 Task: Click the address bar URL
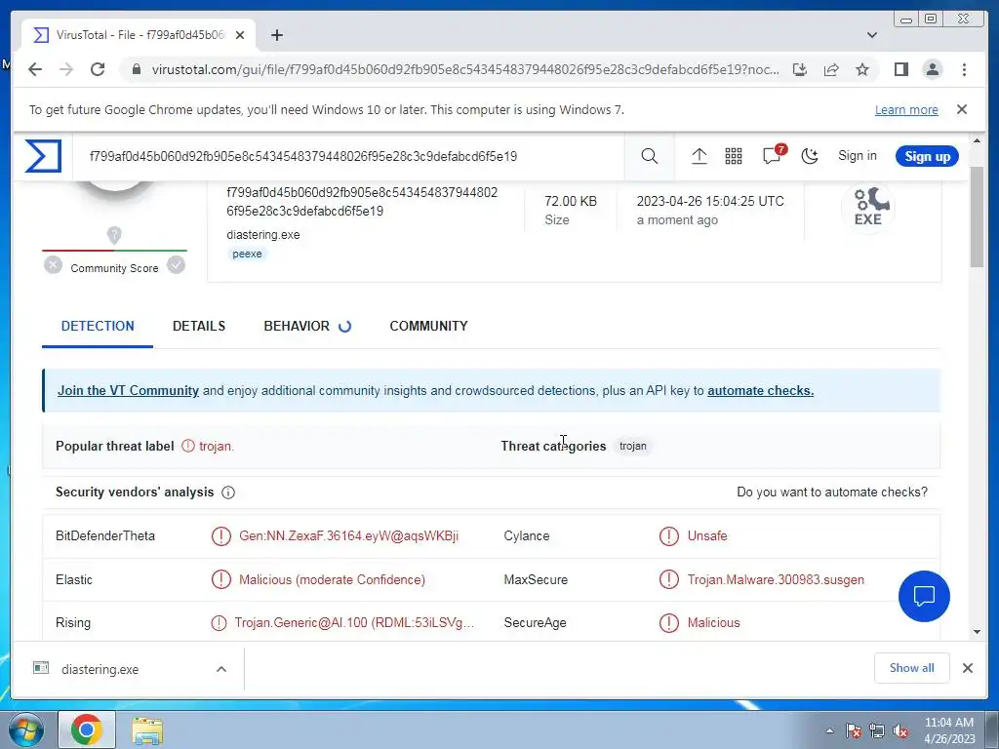point(465,69)
